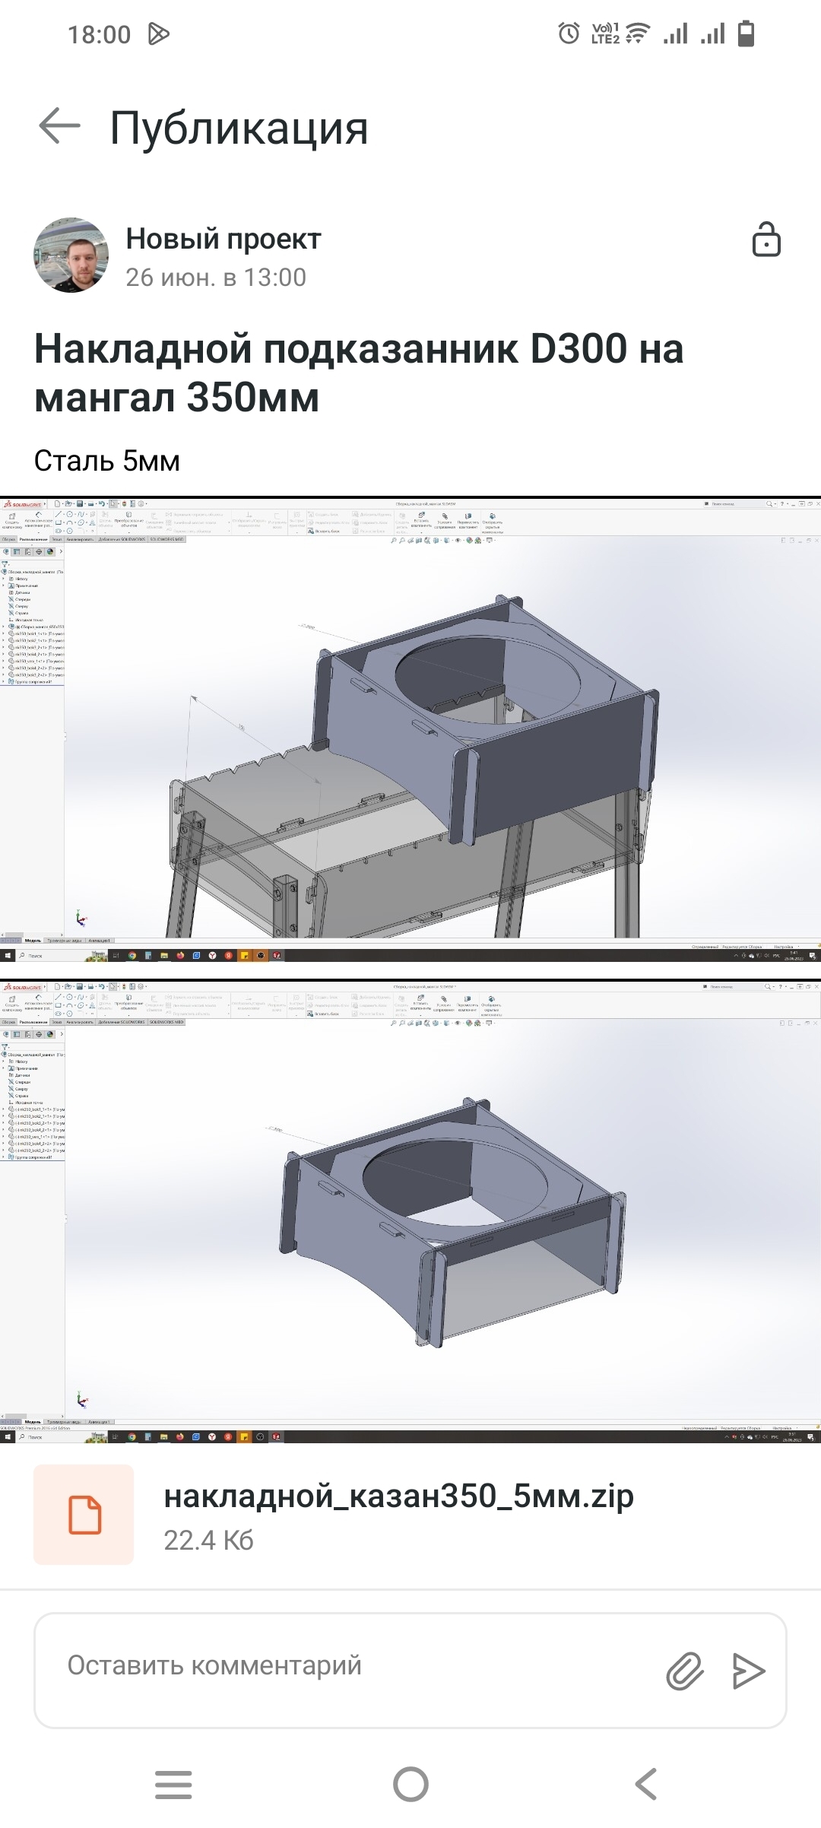Tap the Wi-Fi status bar icon

tap(637, 33)
